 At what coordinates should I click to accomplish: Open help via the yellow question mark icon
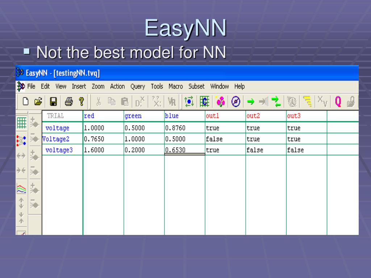82,102
